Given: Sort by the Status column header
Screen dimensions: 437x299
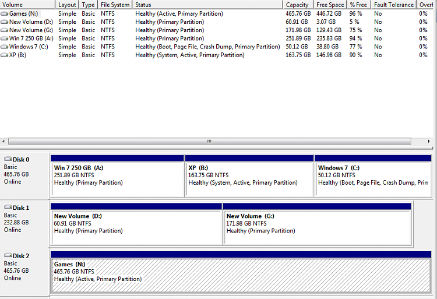Looking at the screenshot, I should pos(207,5).
